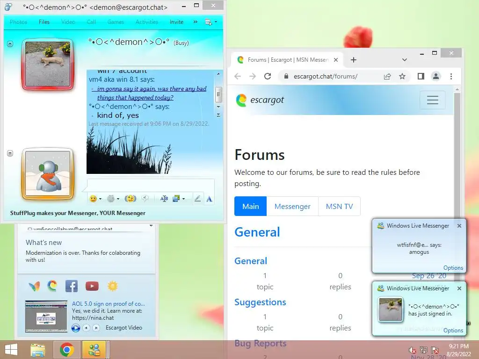Viewport: 479px width, 359px height.
Task: Open the emoticon dropdown arrow
Action: 100,199
